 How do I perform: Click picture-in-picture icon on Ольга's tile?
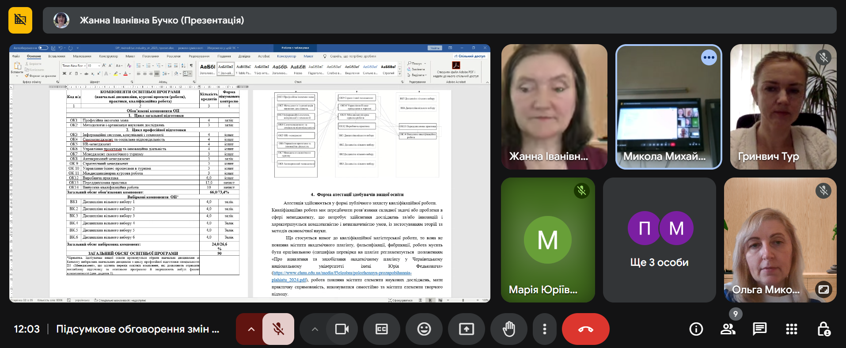[x=823, y=289]
